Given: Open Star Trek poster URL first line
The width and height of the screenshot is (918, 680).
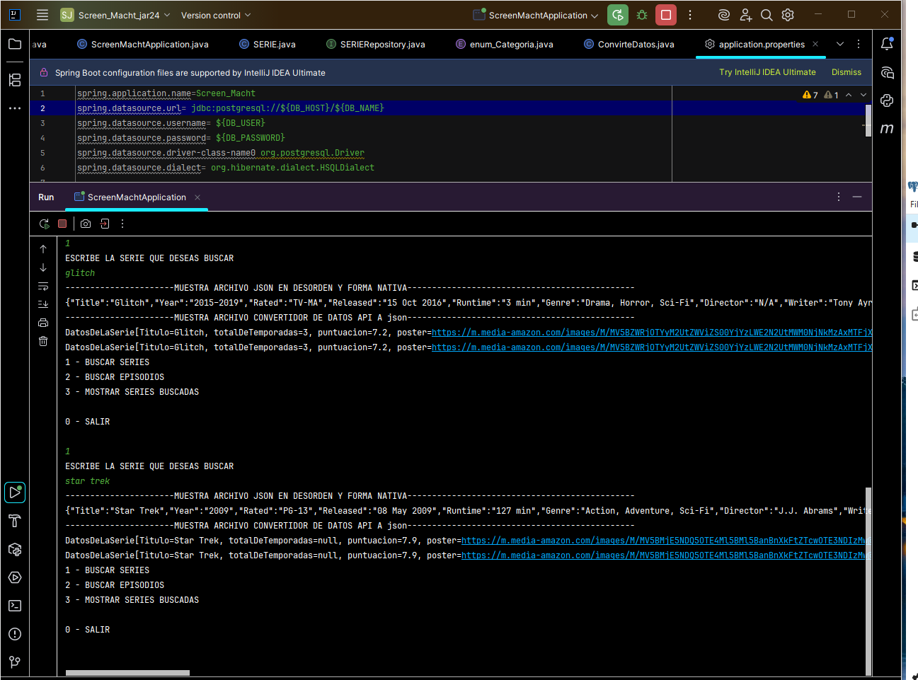Looking at the screenshot, I should [x=666, y=541].
